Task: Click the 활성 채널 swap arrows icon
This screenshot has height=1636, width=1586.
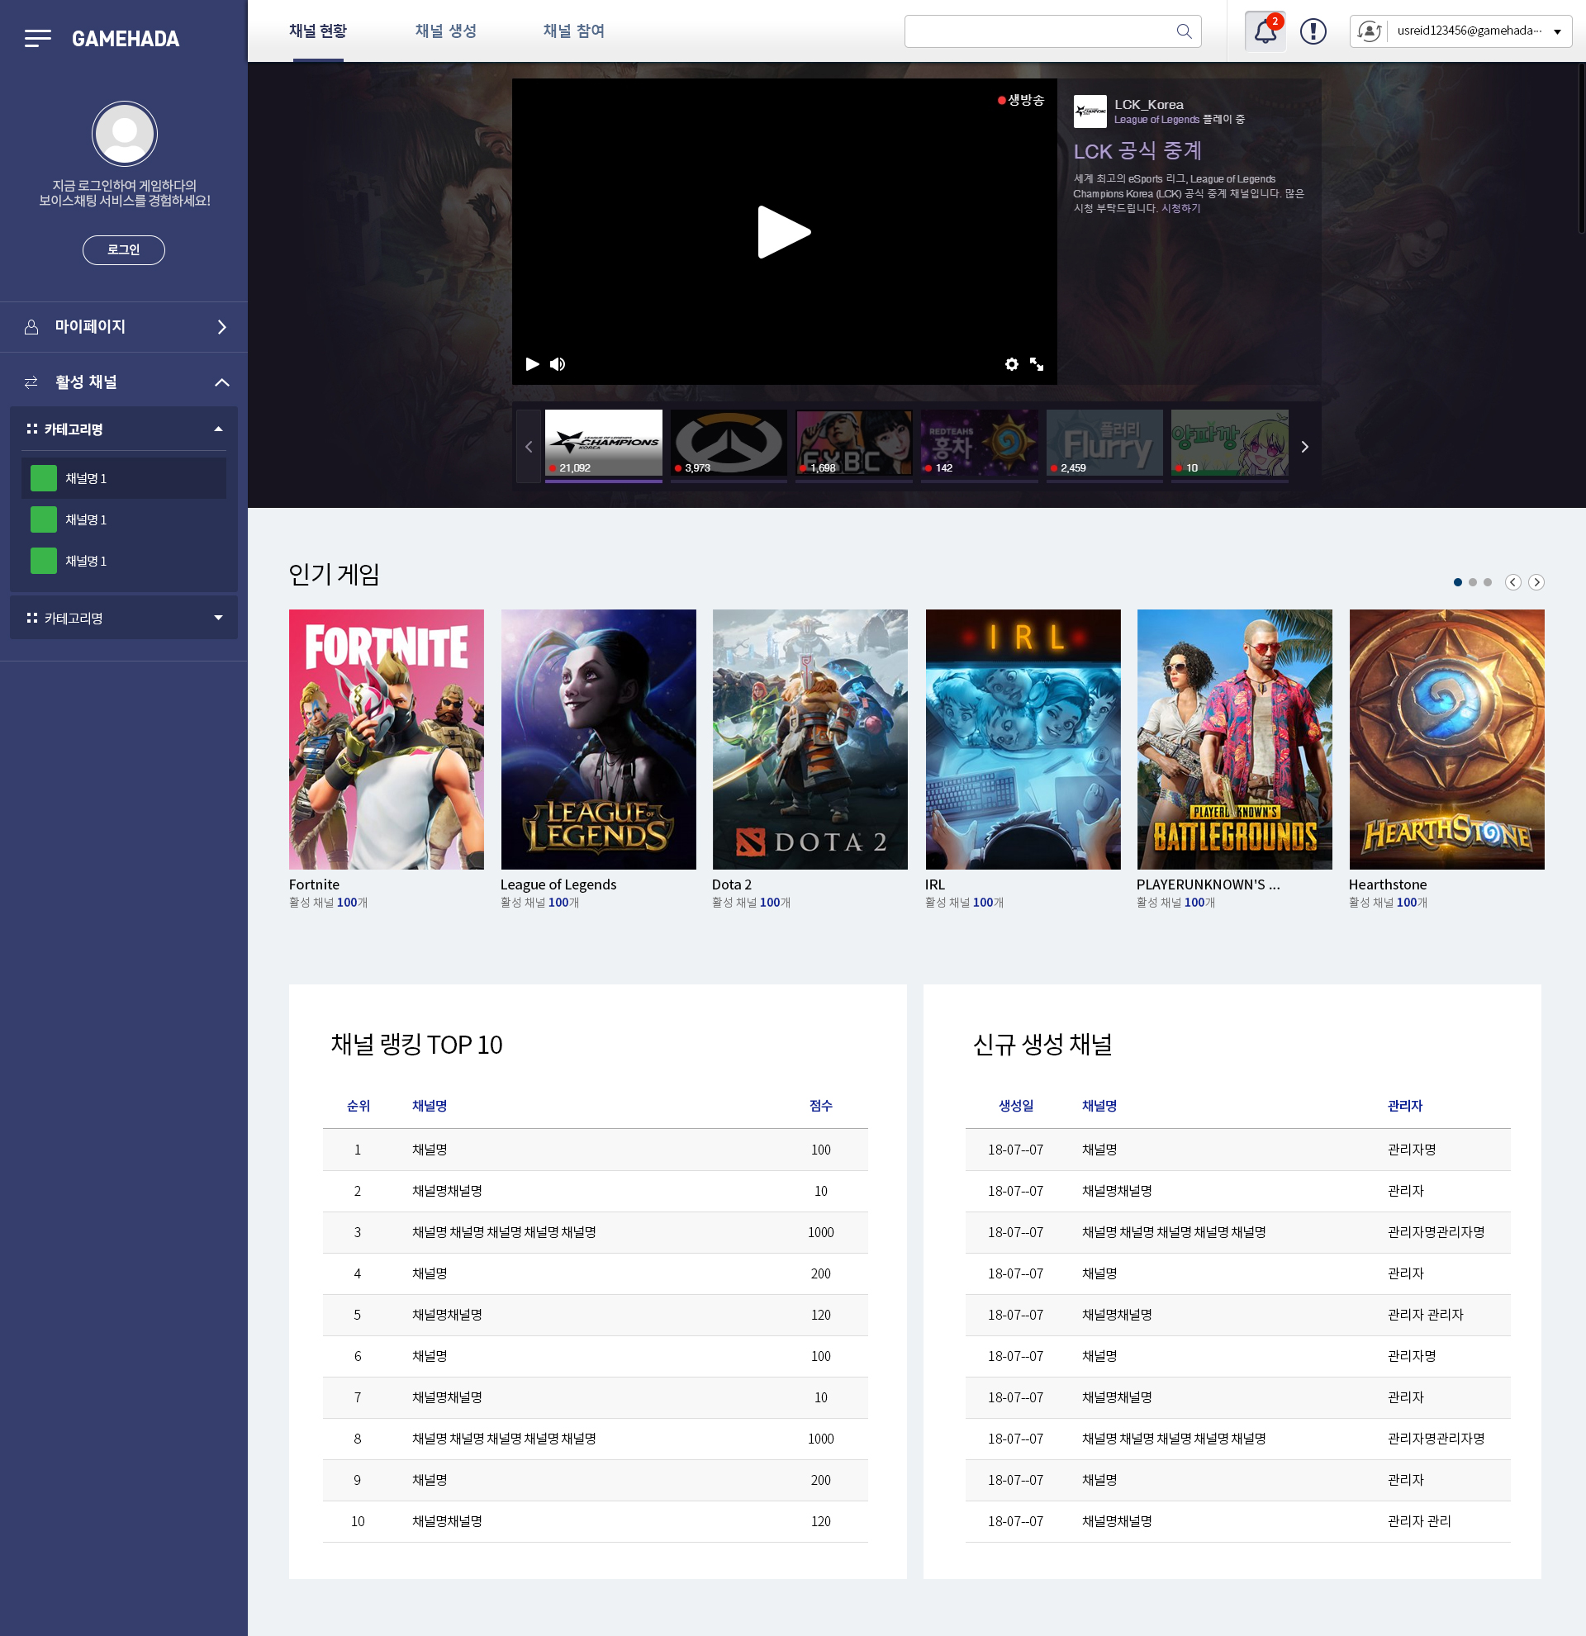Action: [x=31, y=382]
